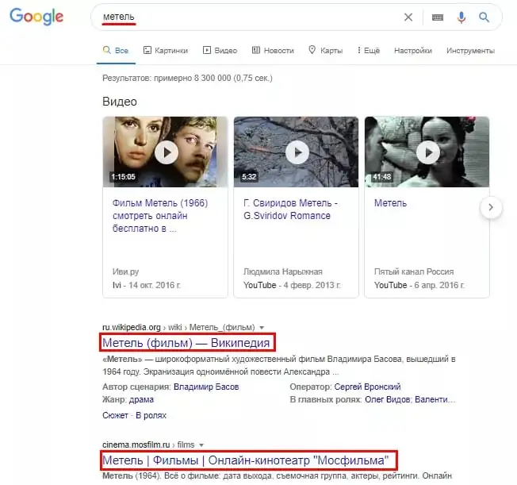Click the results count text
The image size is (517, 485).
click(187, 79)
